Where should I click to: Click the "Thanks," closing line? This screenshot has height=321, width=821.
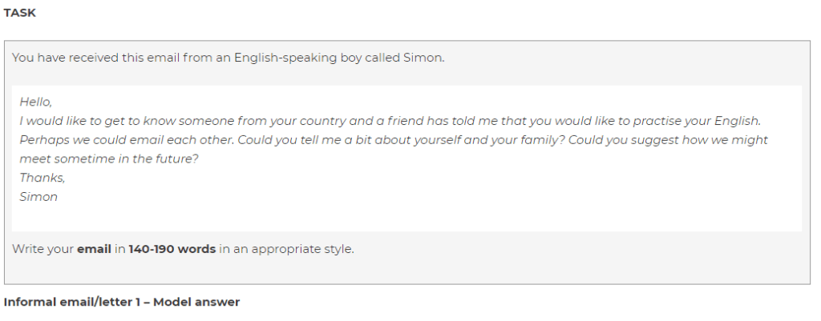tap(42, 178)
